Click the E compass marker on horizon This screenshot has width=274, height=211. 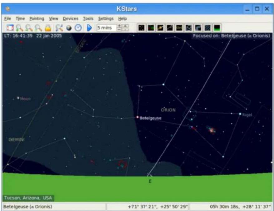click(x=150, y=181)
